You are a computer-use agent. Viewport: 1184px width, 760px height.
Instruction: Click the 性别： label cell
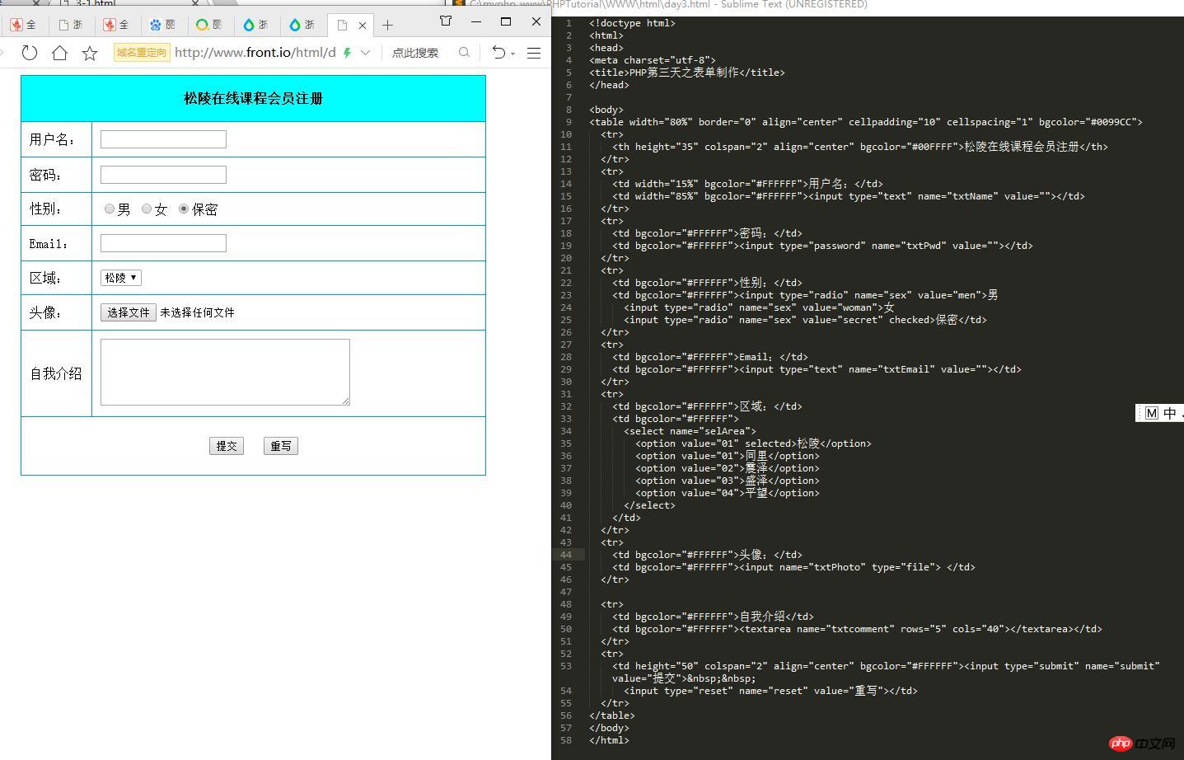coord(56,209)
